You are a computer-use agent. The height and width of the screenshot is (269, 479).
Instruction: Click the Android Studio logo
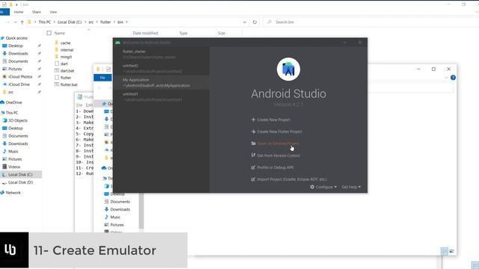(x=288, y=69)
